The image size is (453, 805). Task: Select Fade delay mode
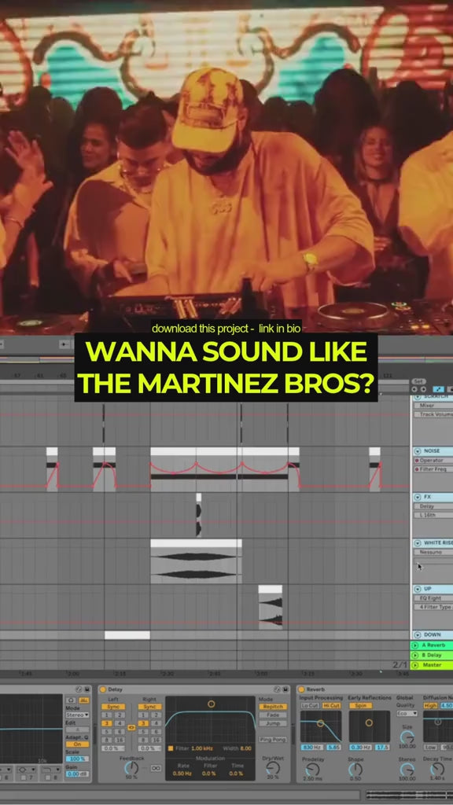click(x=273, y=715)
